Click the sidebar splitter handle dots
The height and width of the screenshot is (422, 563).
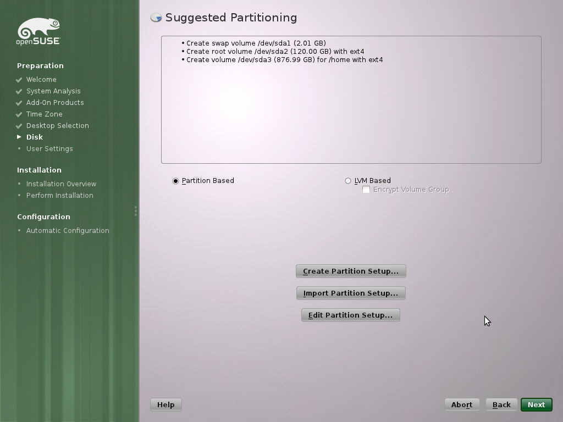click(x=136, y=211)
